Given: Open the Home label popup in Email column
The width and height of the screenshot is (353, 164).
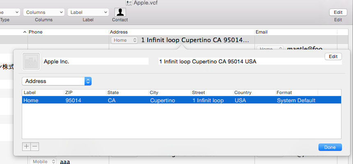Looking at the screenshot, I should 270,48.
